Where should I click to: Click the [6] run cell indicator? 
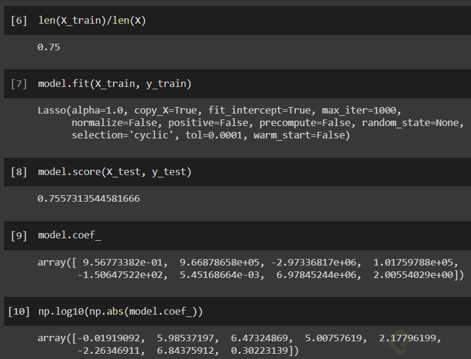19,21
